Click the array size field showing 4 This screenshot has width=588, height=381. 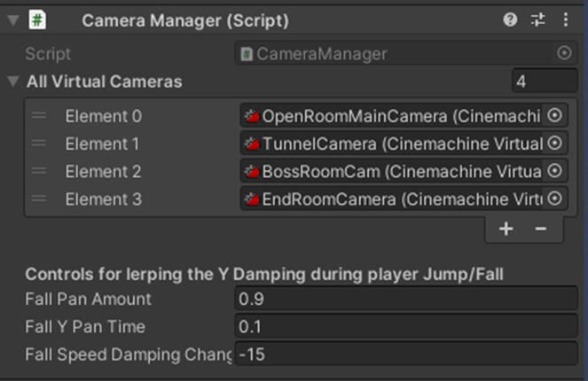(544, 82)
